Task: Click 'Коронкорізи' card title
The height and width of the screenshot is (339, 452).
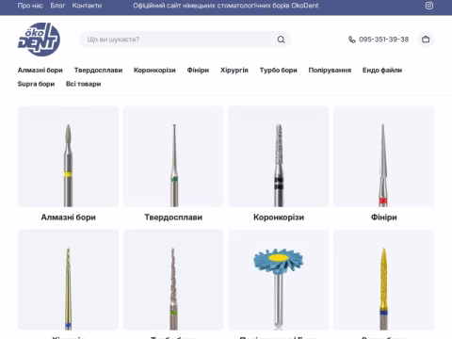Action: 279,218
